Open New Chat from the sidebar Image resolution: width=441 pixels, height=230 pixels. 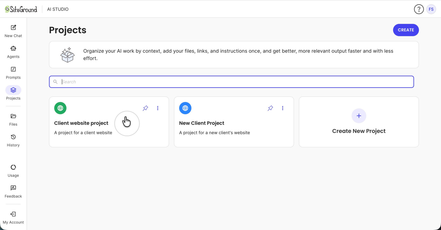13,31
